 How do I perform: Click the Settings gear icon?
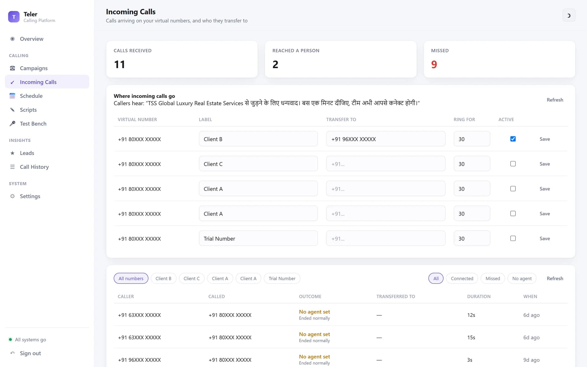tap(13, 196)
